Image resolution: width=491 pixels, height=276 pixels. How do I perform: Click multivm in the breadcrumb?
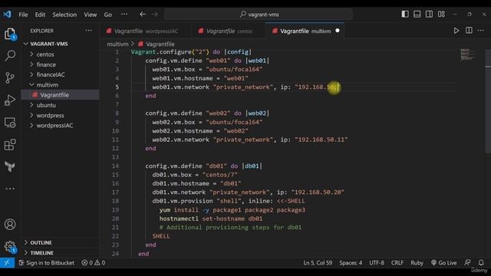(x=117, y=44)
